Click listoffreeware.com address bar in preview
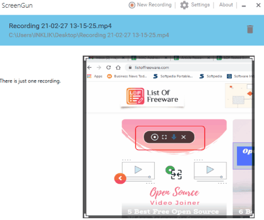 [x=189, y=67]
